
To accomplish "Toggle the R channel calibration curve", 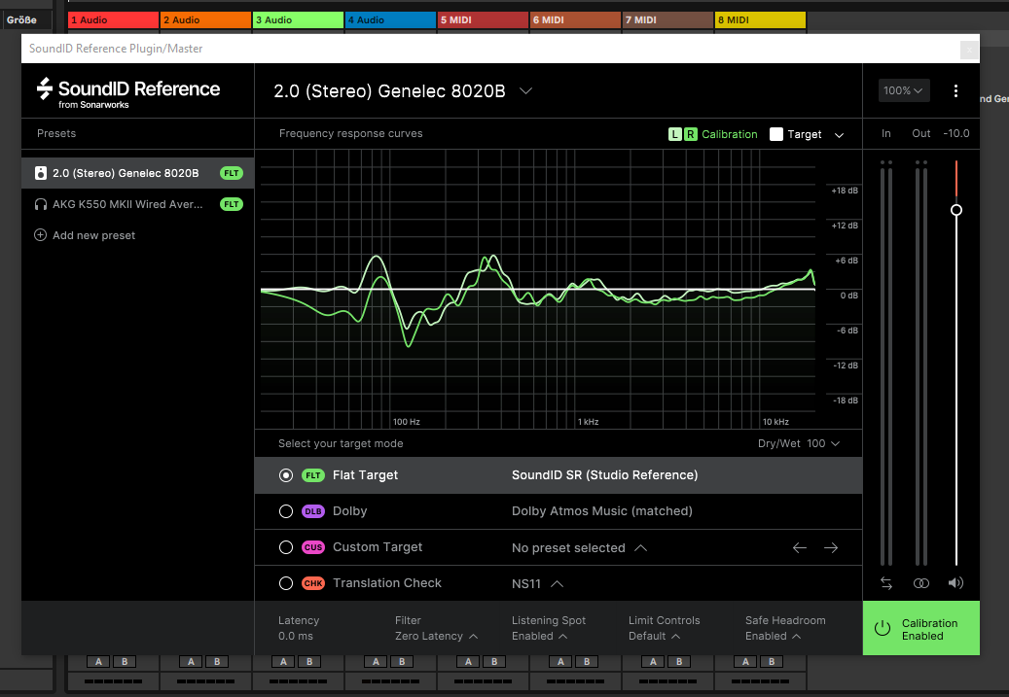I will coord(690,134).
